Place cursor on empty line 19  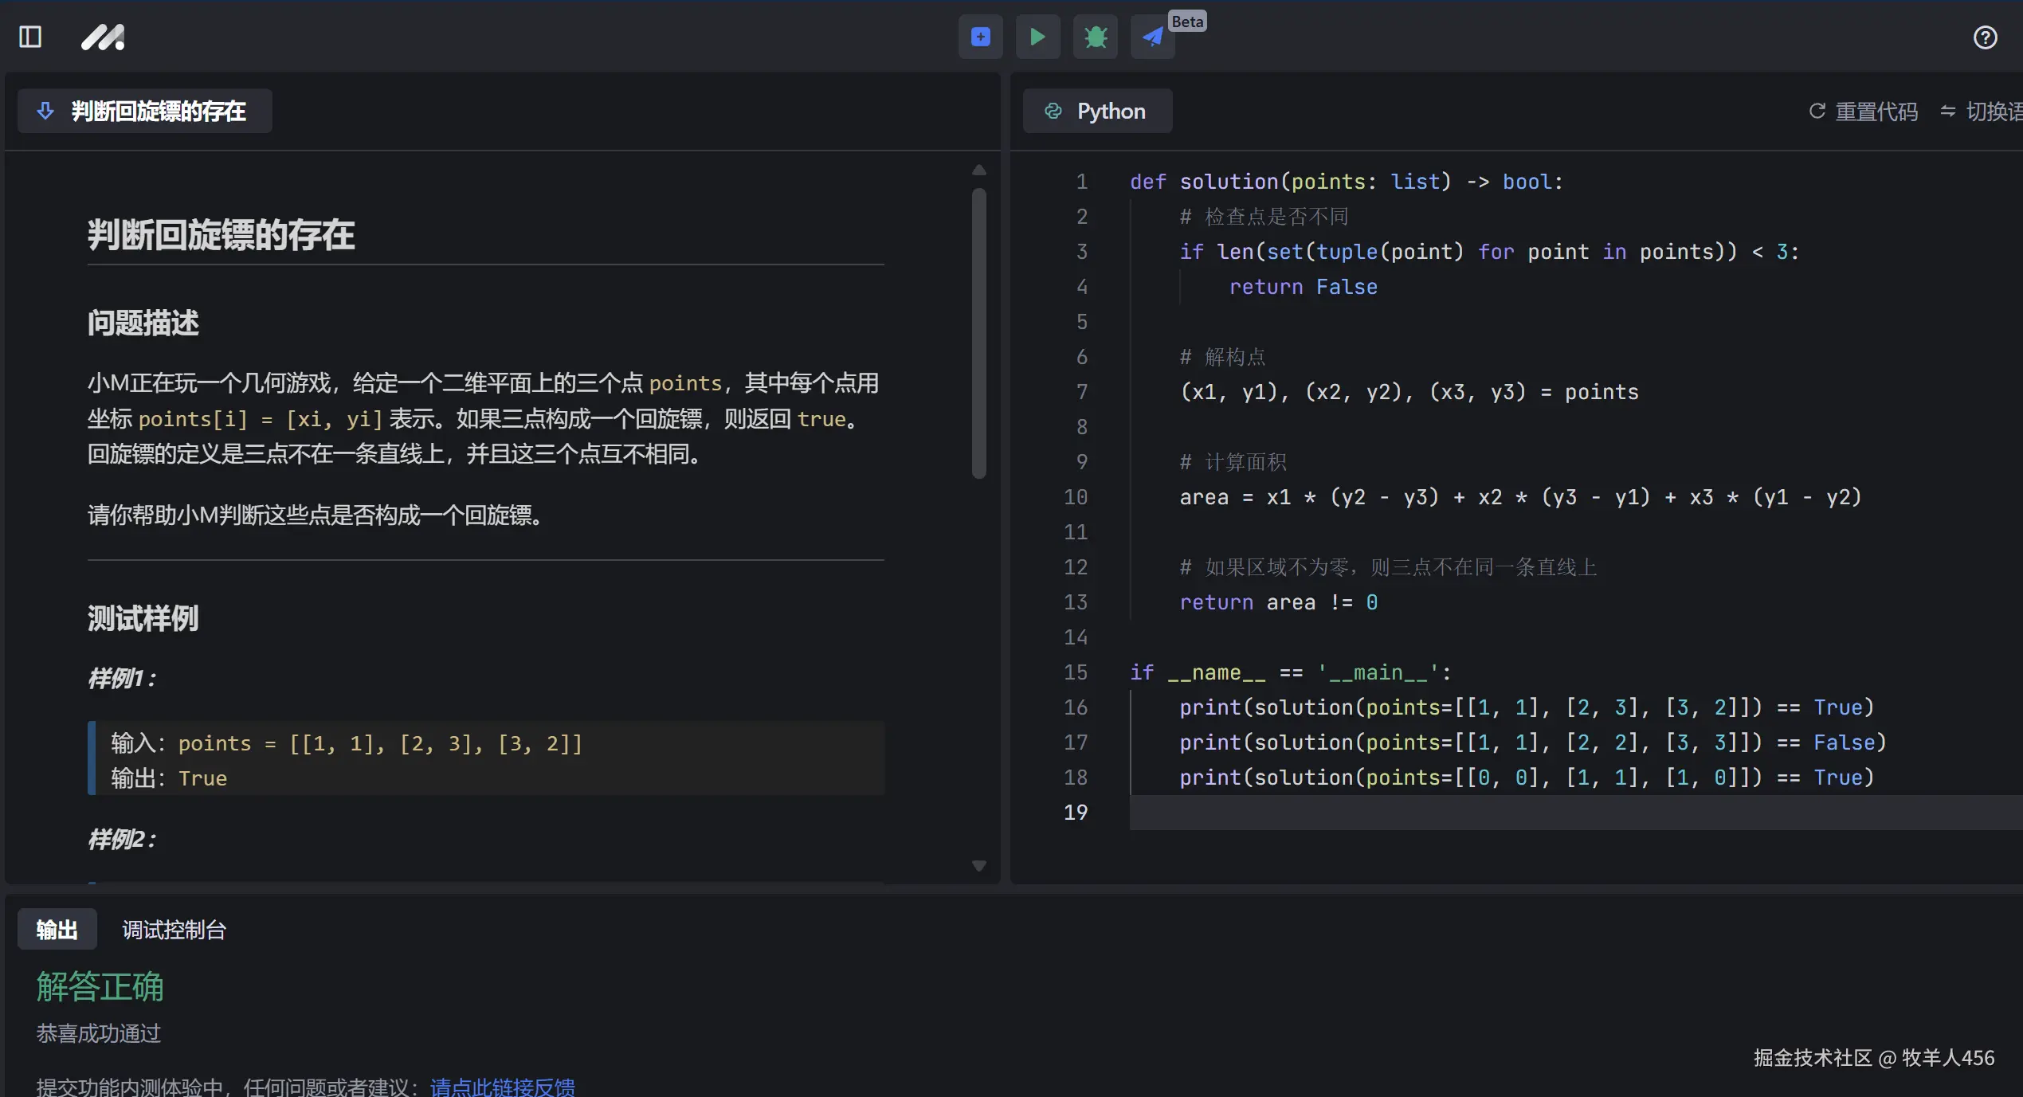coord(1514,813)
